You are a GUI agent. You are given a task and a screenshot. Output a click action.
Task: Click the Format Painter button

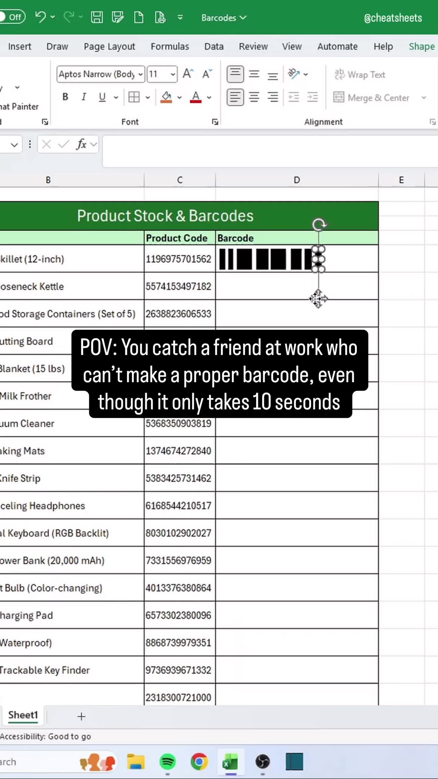click(x=19, y=107)
